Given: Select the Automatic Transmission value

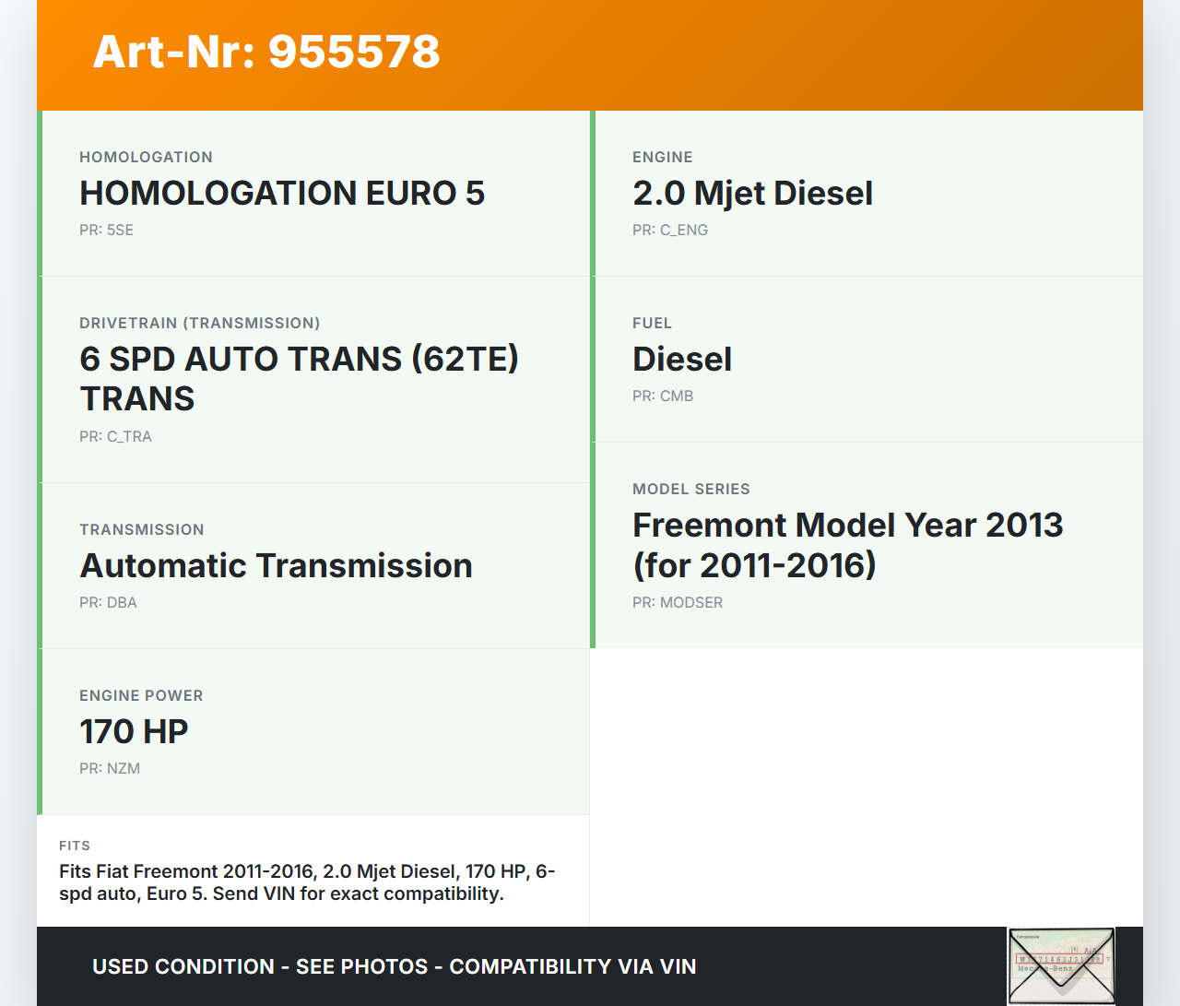Looking at the screenshot, I should [276, 566].
